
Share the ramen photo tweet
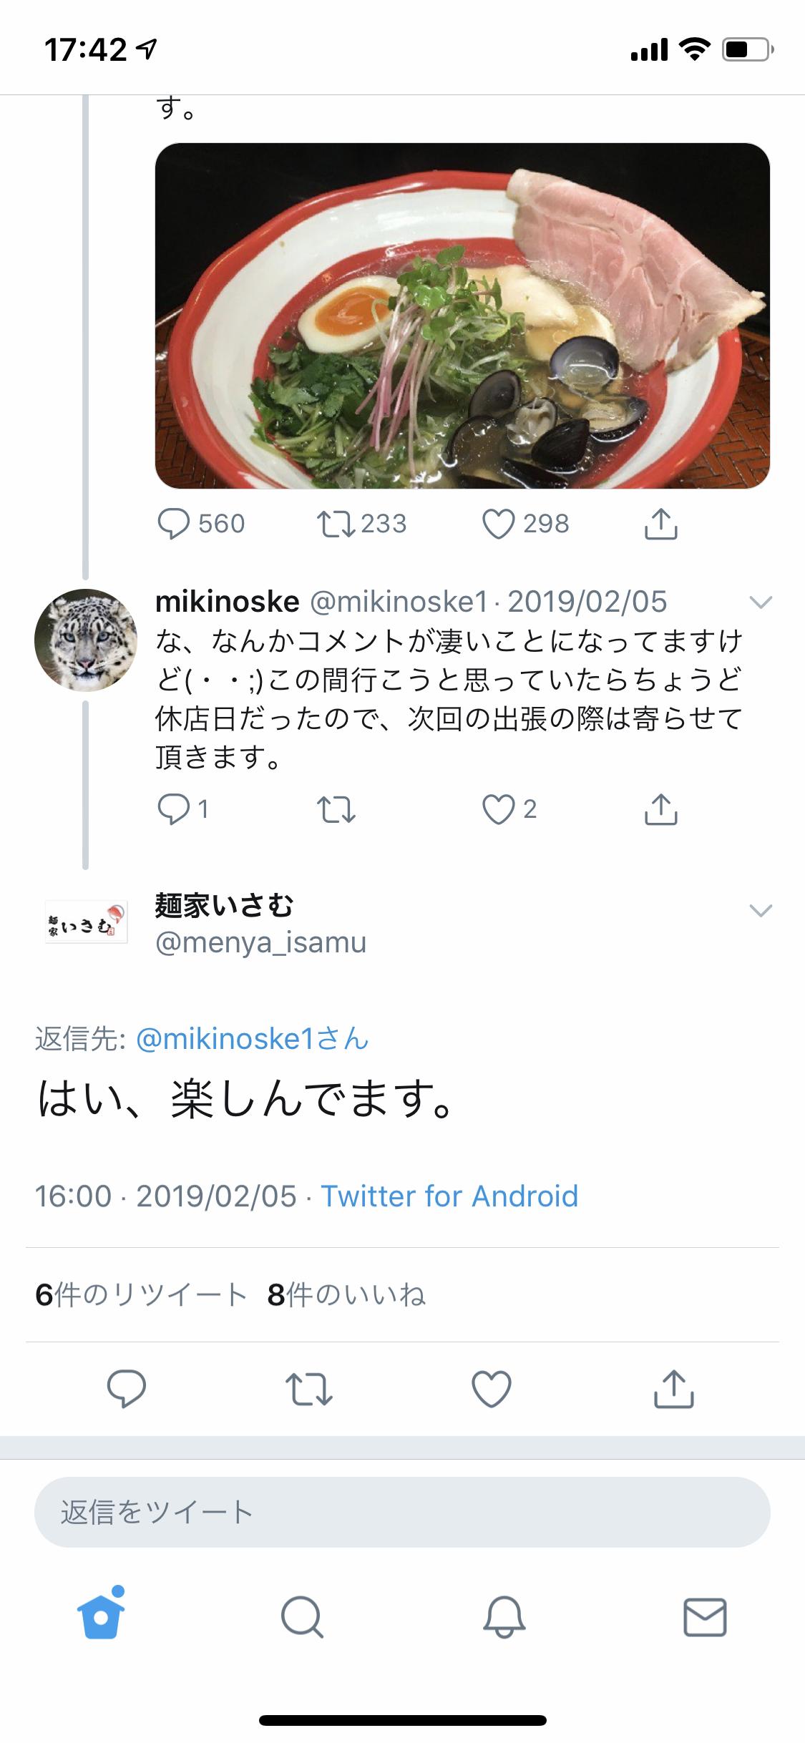(x=660, y=524)
